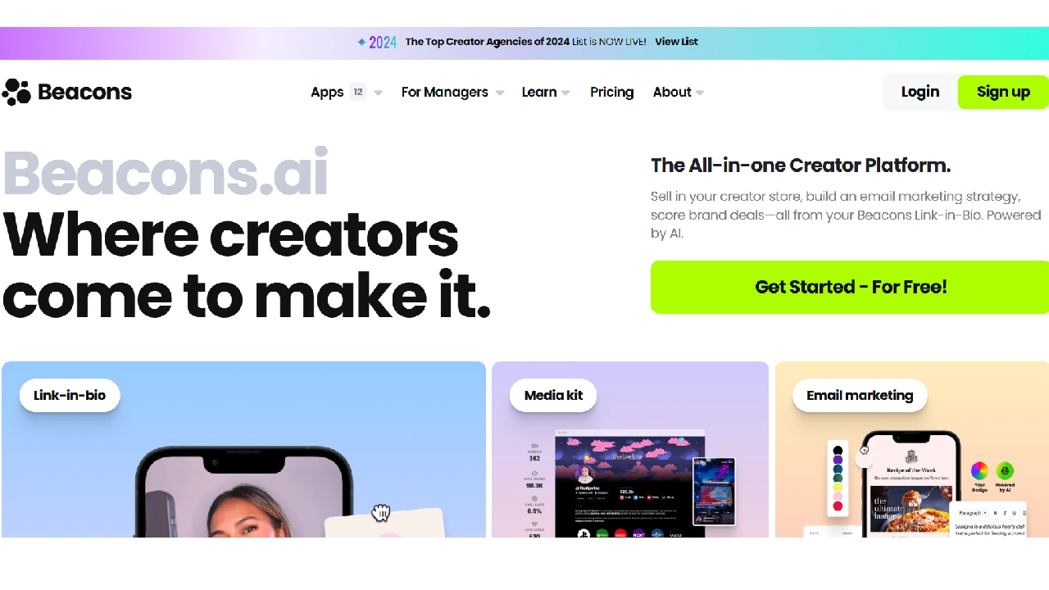The height and width of the screenshot is (590, 1049).
Task: Click the bold B icon in email editor
Action: [995, 513]
